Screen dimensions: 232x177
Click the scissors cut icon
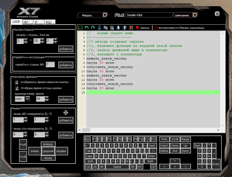click(x=99, y=28)
